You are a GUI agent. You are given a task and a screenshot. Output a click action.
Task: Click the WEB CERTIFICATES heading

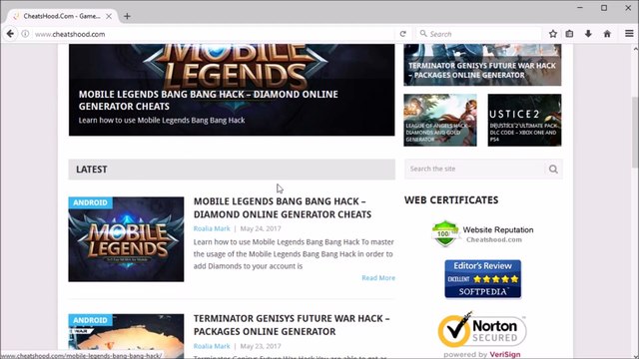[451, 199]
